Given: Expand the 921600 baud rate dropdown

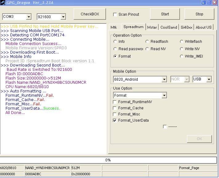Looking at the screenshot, I should pos(63,17).
